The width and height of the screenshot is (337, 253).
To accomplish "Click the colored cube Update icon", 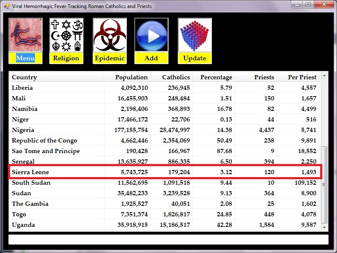I will point(195,35).
